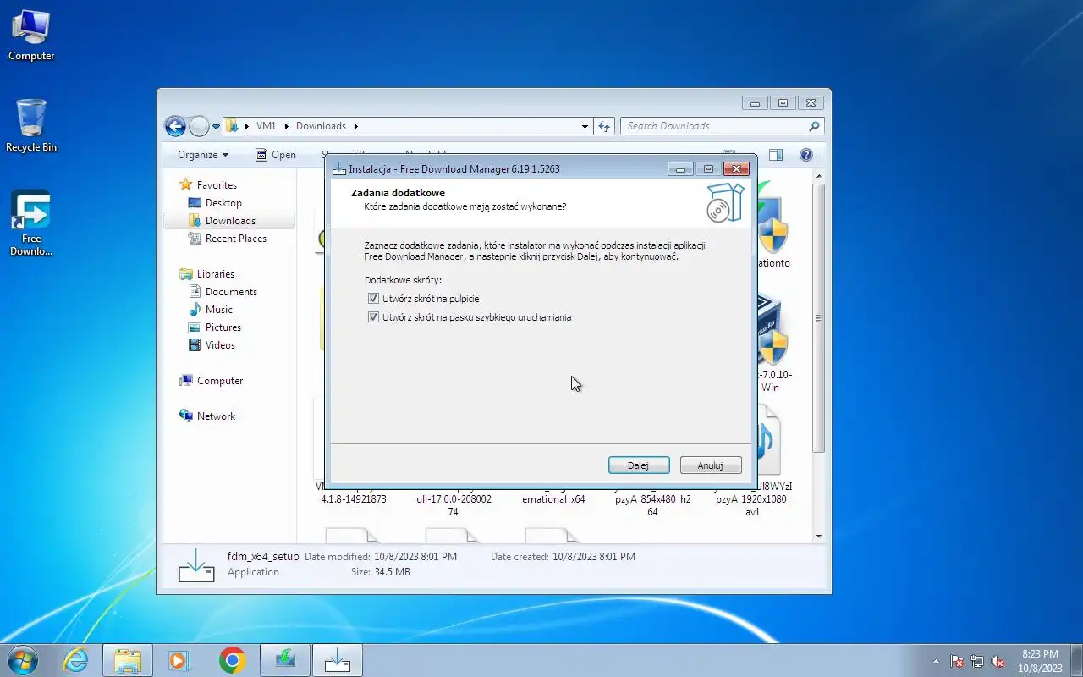Open the Windows Start menu orb
The image size is (1083, 677).
click(23, 660)
